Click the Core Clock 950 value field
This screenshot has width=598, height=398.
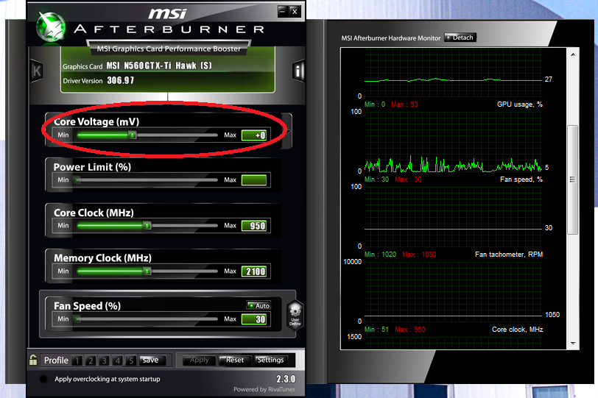point(254,226)
